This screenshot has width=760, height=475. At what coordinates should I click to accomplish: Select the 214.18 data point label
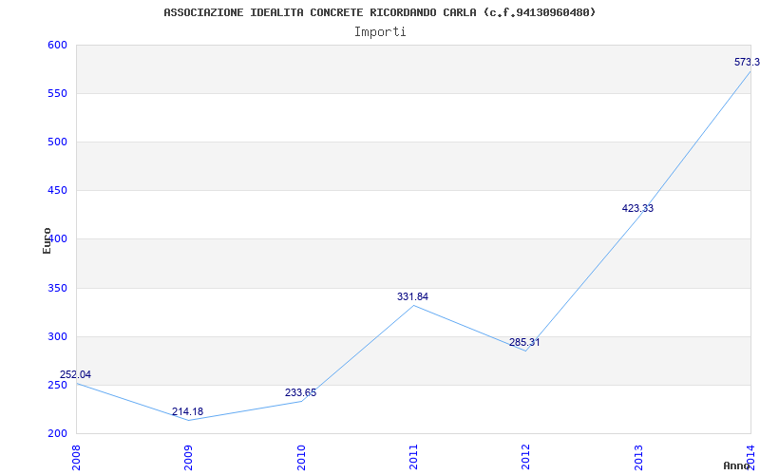point(187,411)
